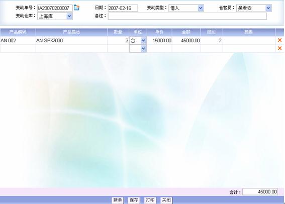Click the 保存 button
Viewport: 285px width, 204px height.
134,200
